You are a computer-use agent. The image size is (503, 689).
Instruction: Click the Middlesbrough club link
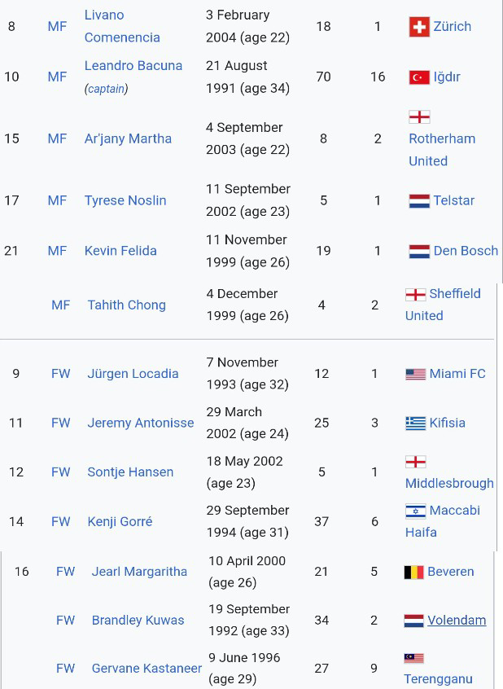[449, 483]
